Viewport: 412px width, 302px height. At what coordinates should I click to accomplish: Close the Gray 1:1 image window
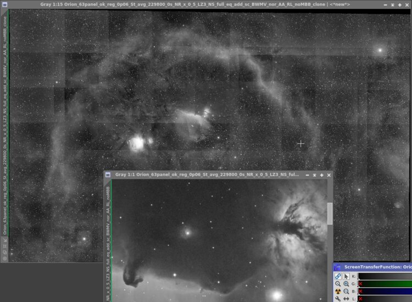(329, 175)
